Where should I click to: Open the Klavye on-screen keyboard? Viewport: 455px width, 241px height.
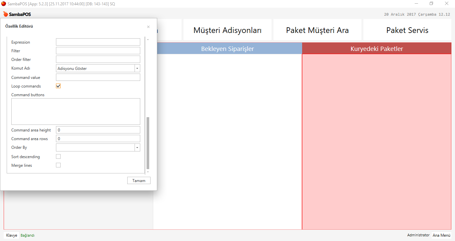pyautogui.click(x=12, y=235)
